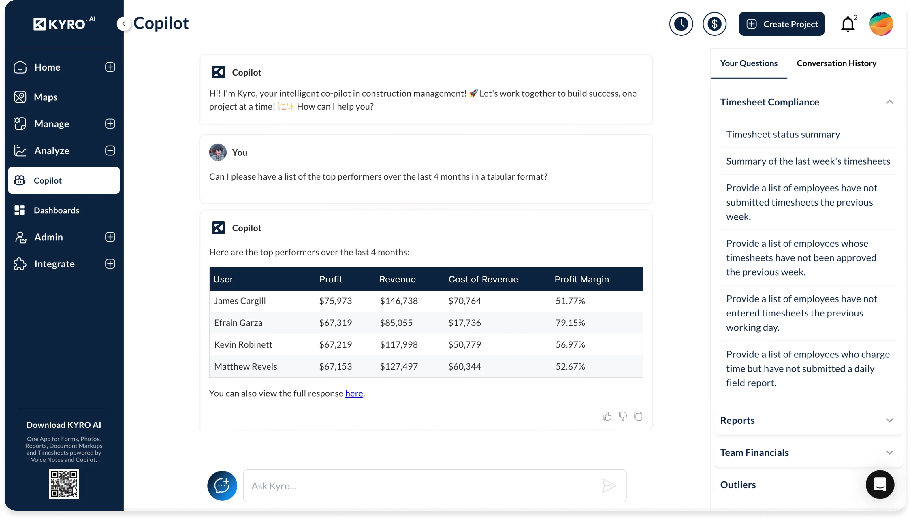Click the thumbs down feedback icon

(x=623, y=417)
